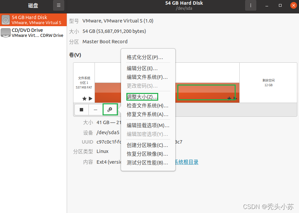Viewport: 299px width, 213px height.
Task: Select the CD/DVD Drive entry
Action: pos(34,33)
